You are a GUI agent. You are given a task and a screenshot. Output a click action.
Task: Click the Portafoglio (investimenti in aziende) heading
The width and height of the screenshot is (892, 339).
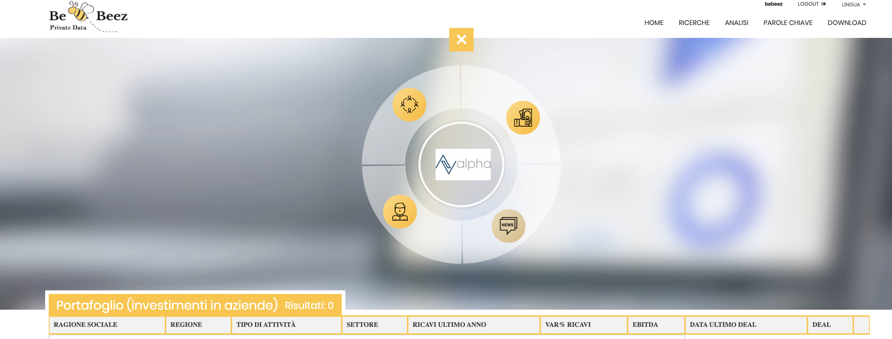coord(167,305)
